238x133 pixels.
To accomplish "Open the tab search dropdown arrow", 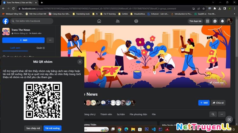I will coord(213,2).
